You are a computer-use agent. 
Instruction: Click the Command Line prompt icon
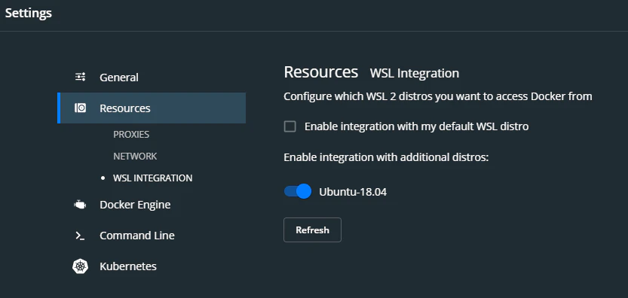point(80,236)
